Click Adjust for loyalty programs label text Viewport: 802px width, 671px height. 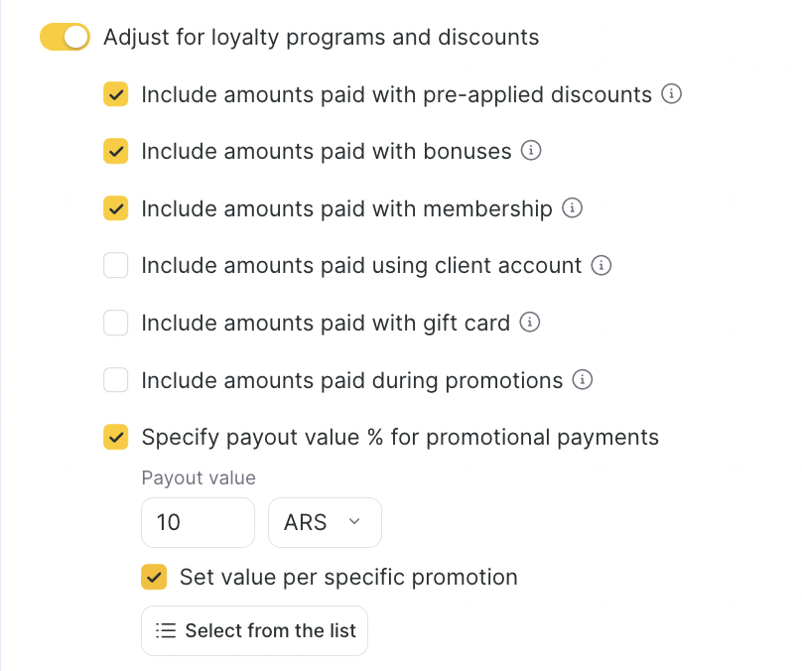(321, 38)
